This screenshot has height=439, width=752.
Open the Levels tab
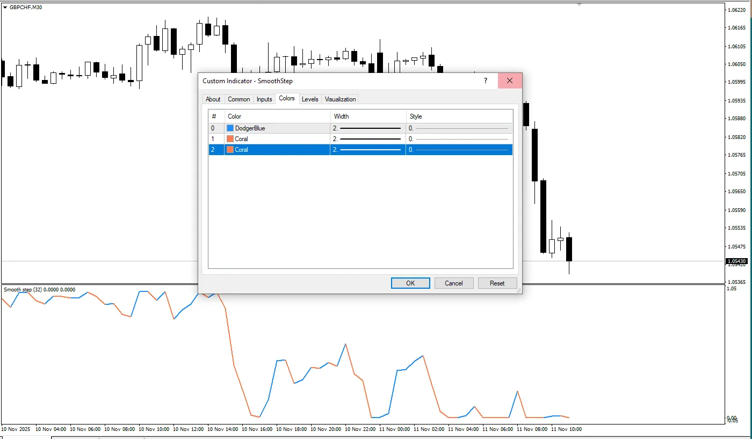coord(310,99)
